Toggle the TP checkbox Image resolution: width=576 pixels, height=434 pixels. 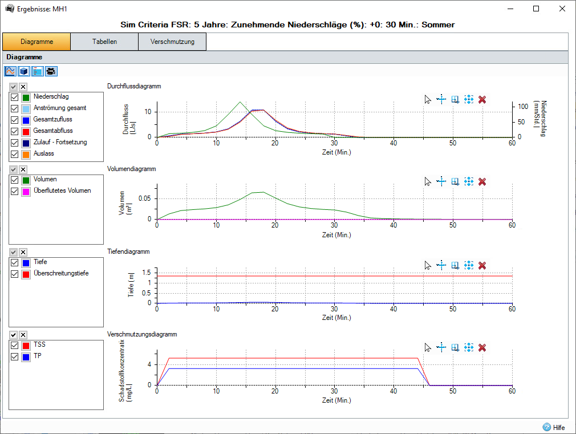click(x=14, y=357)
